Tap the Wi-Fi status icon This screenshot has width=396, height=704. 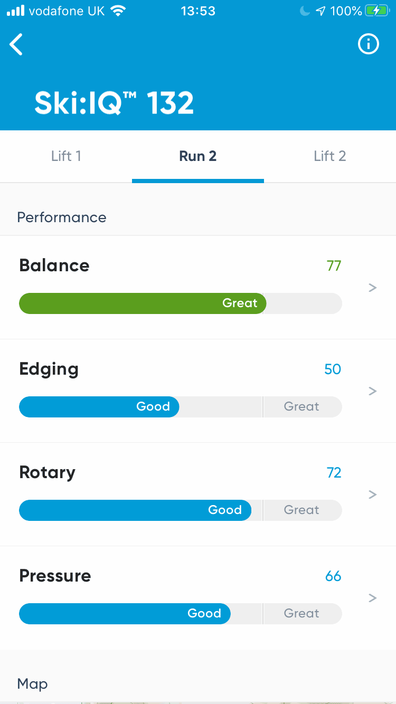[118, 11]
